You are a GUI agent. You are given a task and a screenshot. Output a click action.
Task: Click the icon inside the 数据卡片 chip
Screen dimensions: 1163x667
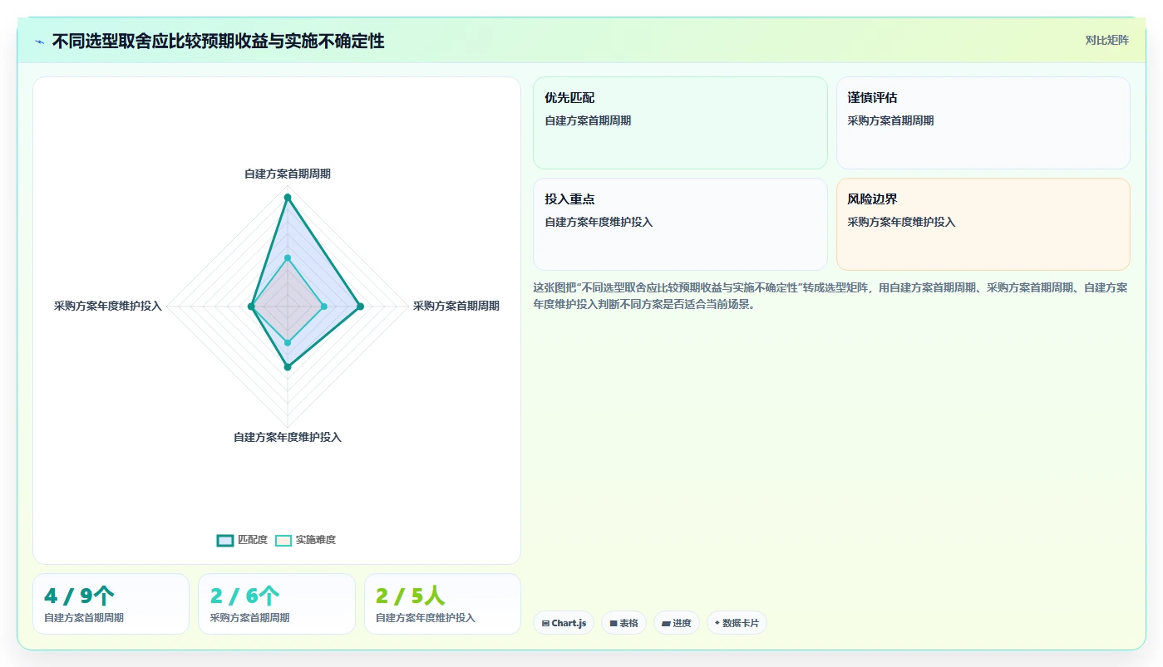pos(717,623)
